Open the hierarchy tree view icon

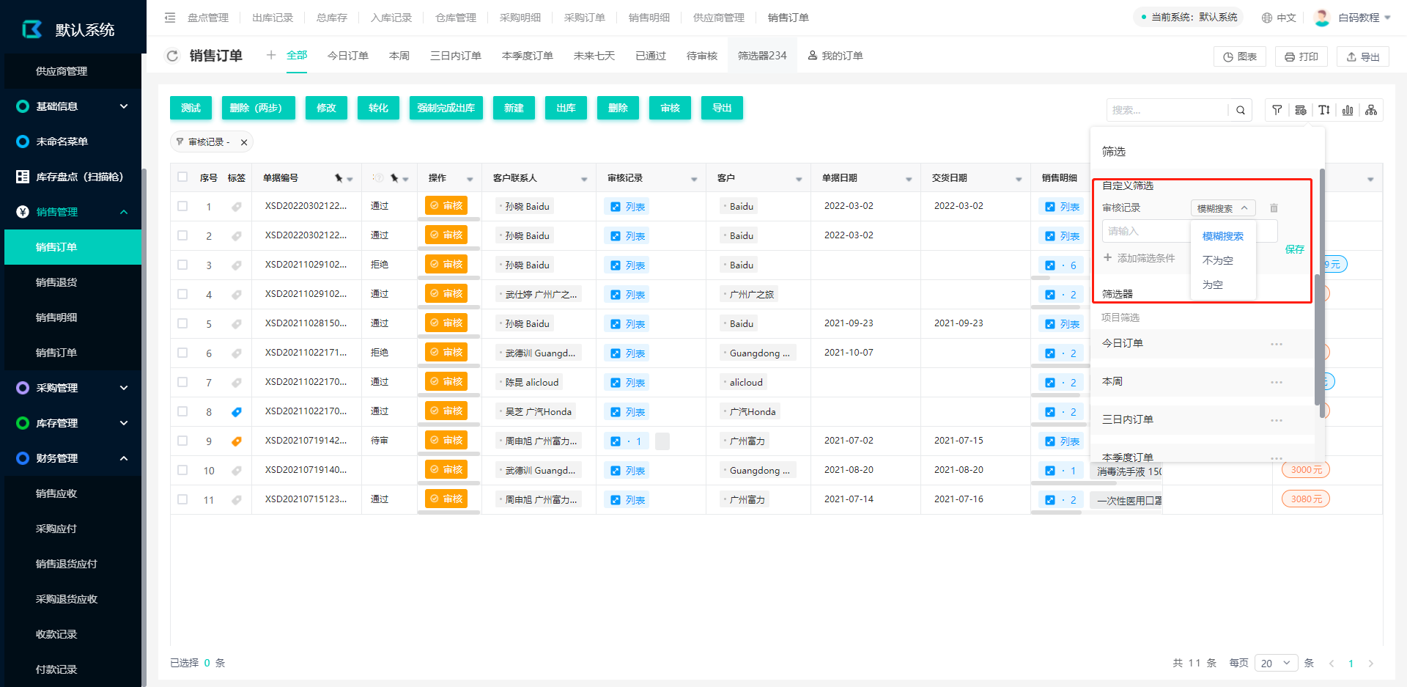click(x=1371, y=110)
